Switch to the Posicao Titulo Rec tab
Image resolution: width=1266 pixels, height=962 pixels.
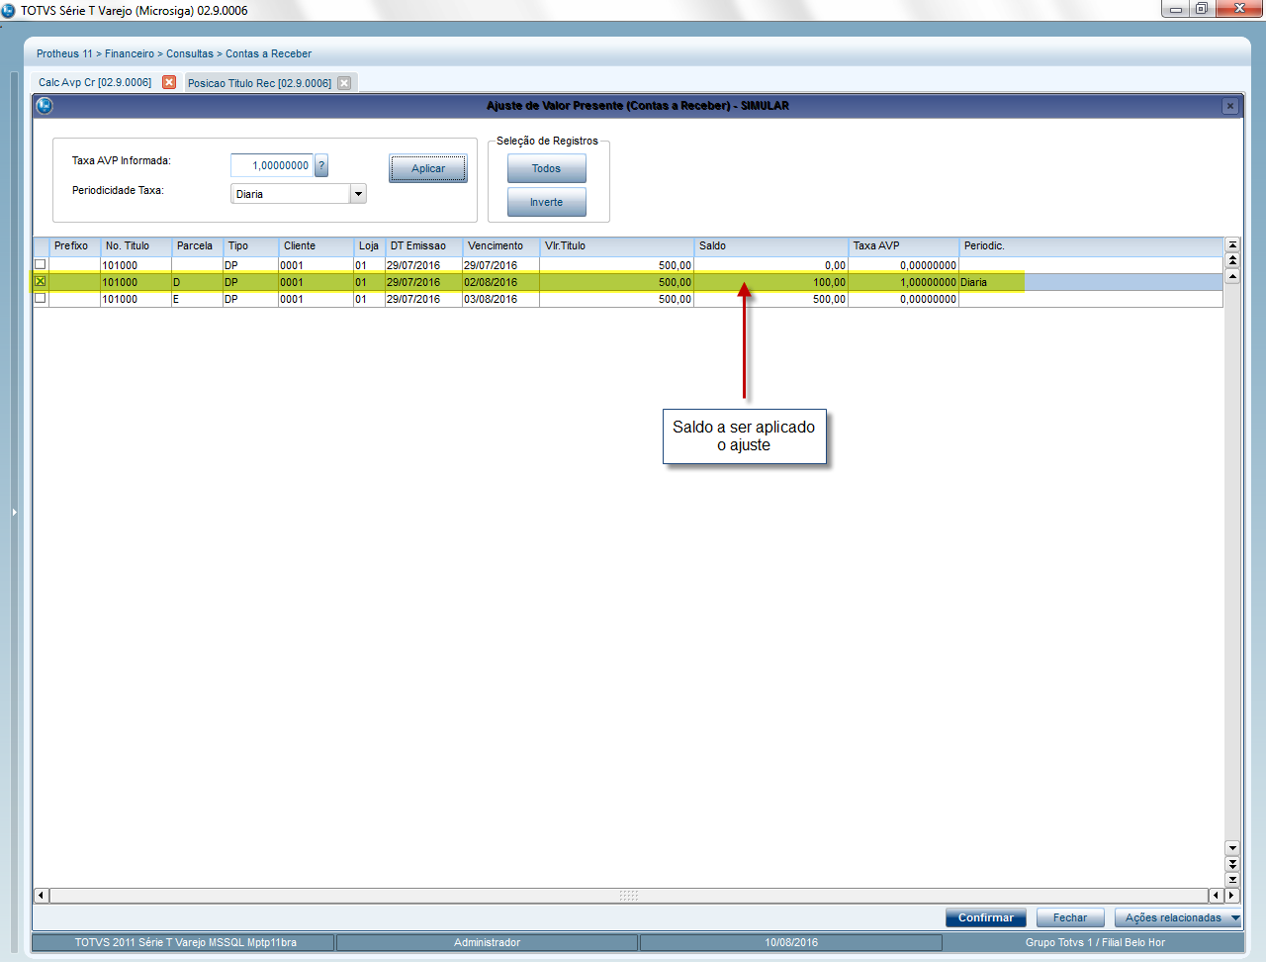click(x=259, y=83)
